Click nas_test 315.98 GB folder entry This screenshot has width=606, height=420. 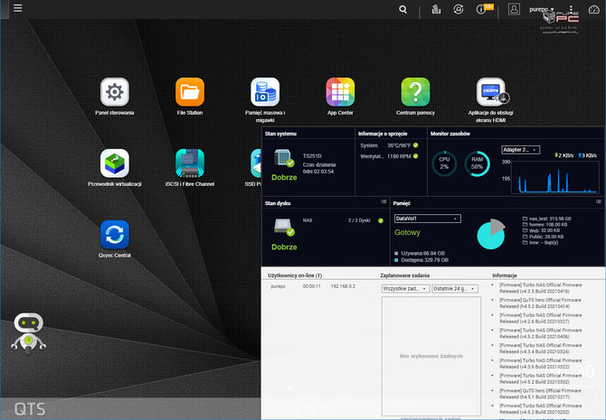click(547, 219)
